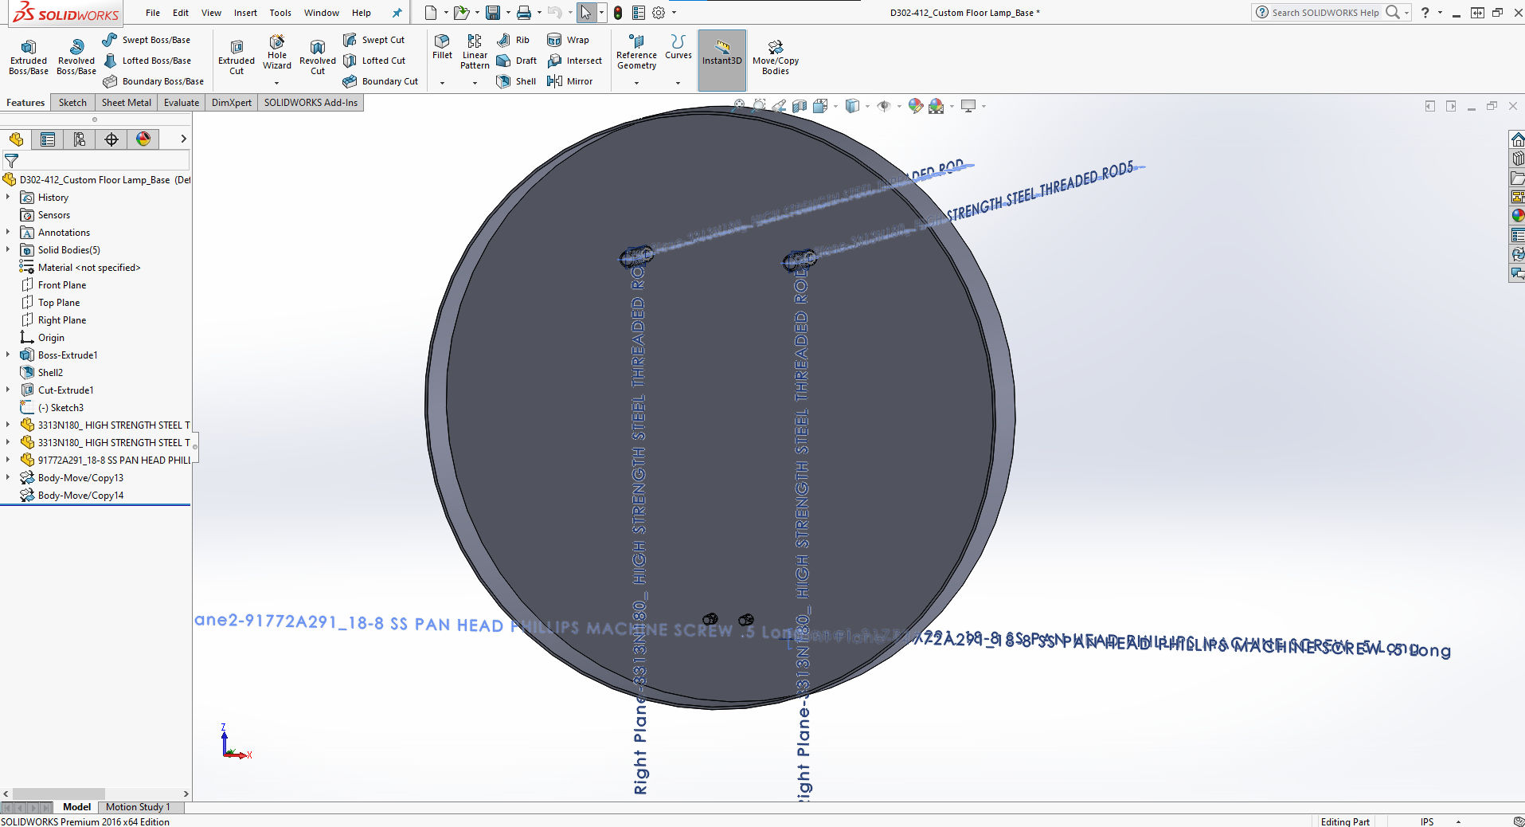
Task: Select the Lofted Cut tool
Action: pos(374,61)
